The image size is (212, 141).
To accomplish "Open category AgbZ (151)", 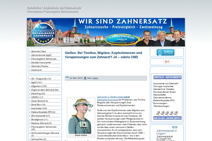I will pyautogui.click(x=36, y=82).
